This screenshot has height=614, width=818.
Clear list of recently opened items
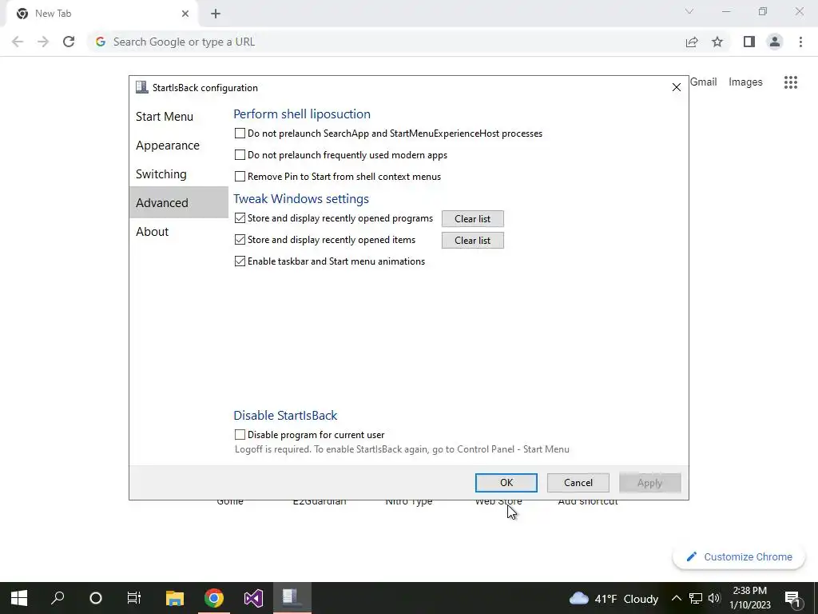[x=473, y=240]
